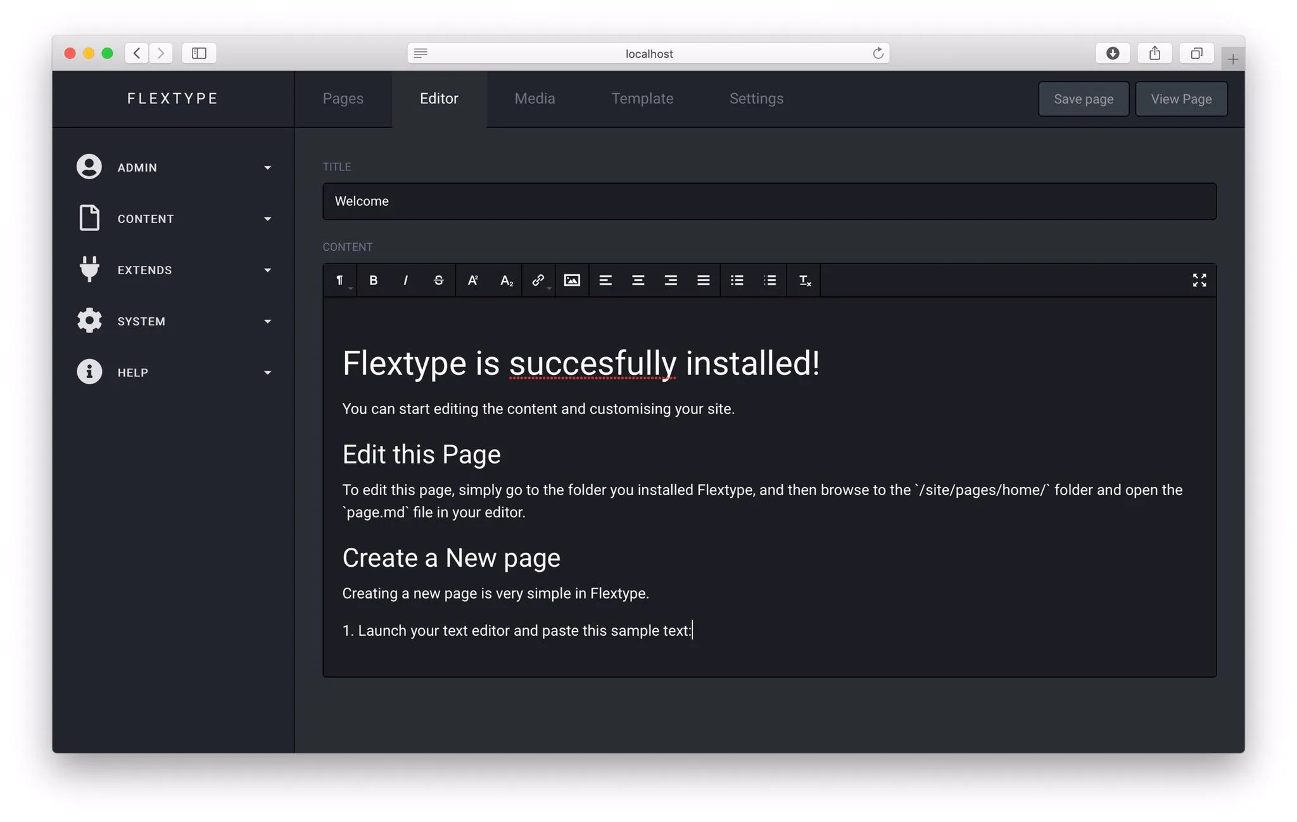Toggle bold formatting in the editor toolbar

pyautogui.click(x=373, y=280)
